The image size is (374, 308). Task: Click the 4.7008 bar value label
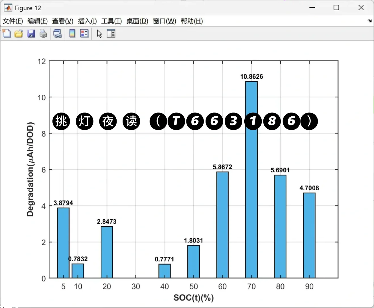[309, 188]
